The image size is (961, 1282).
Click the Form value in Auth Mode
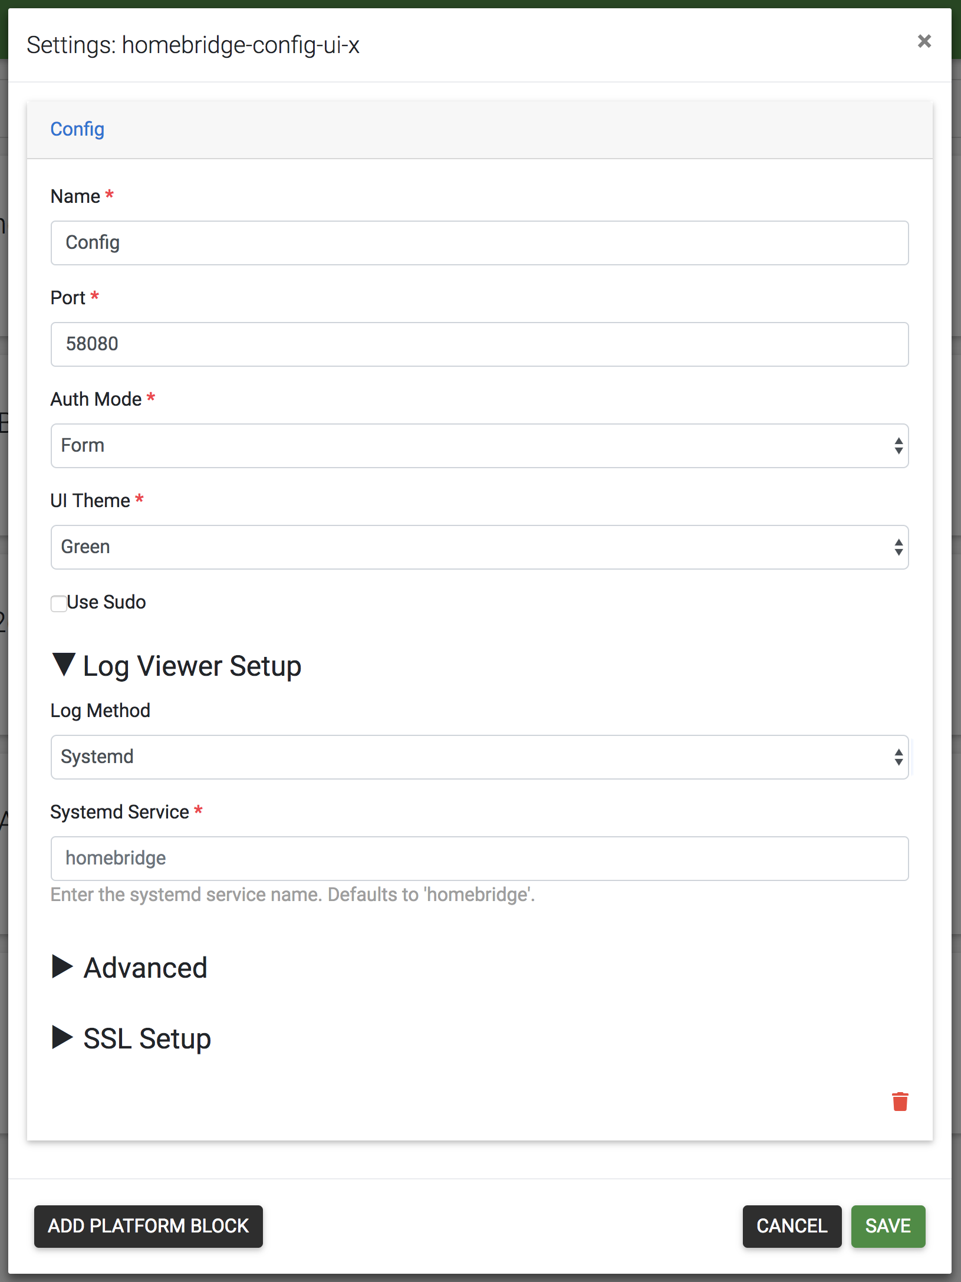[x=83, y=446]
